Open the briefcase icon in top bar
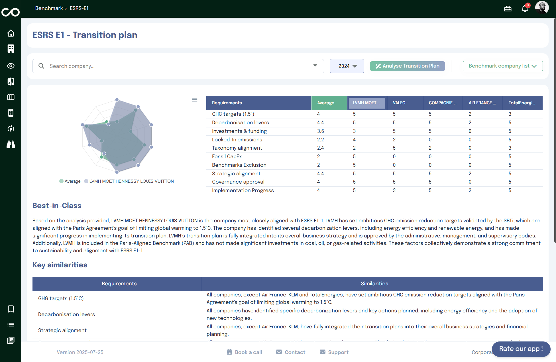 pos(508,9)
